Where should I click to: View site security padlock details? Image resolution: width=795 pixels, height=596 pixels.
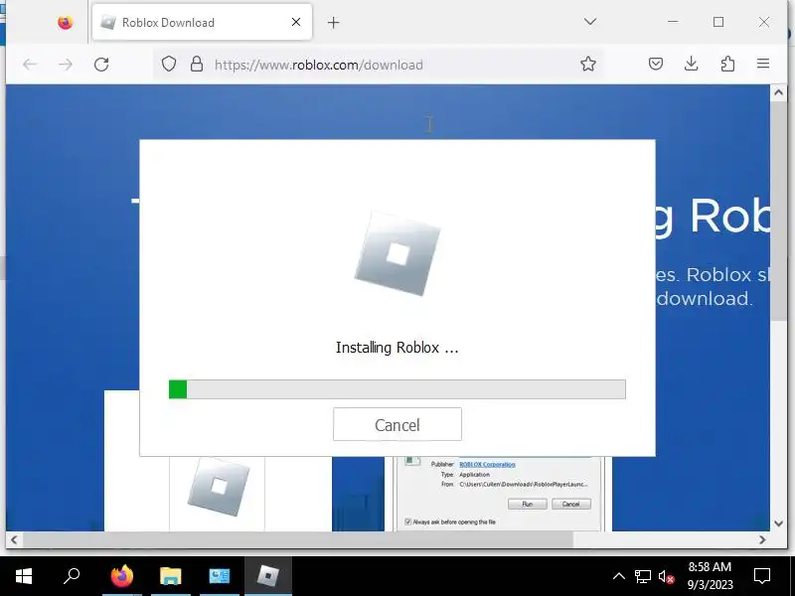[197, 64]
